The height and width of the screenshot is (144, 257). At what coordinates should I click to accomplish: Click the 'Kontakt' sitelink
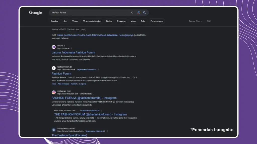(74, 84)
